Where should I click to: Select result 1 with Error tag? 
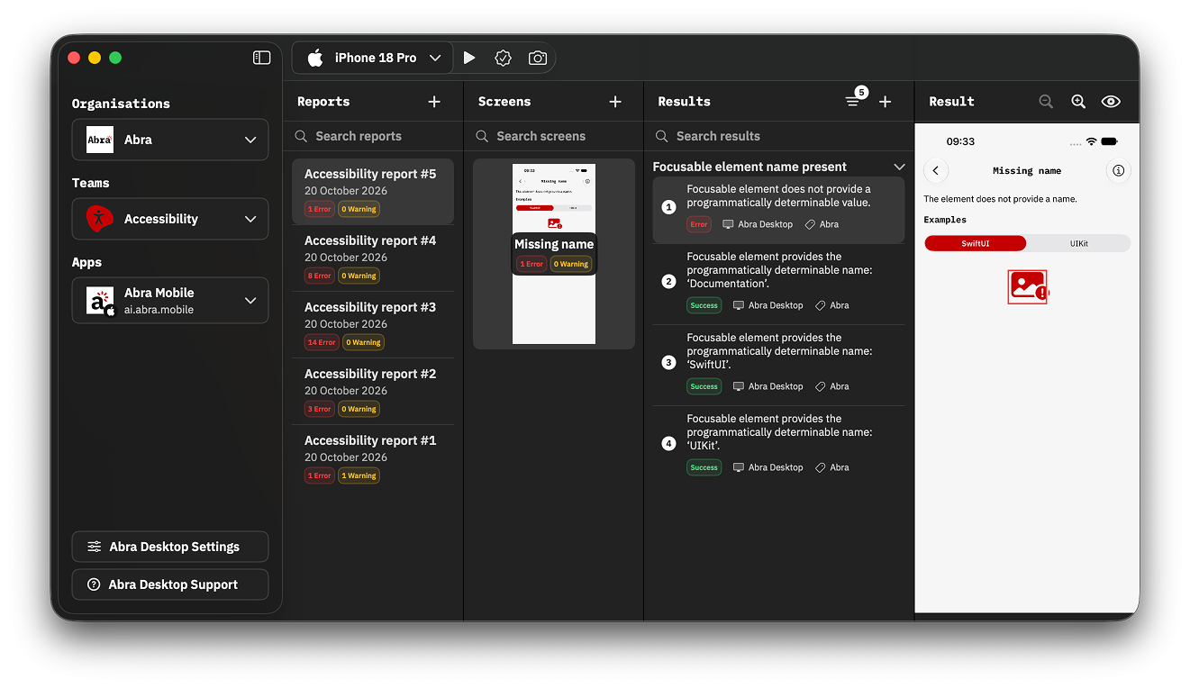pos(778,209)
